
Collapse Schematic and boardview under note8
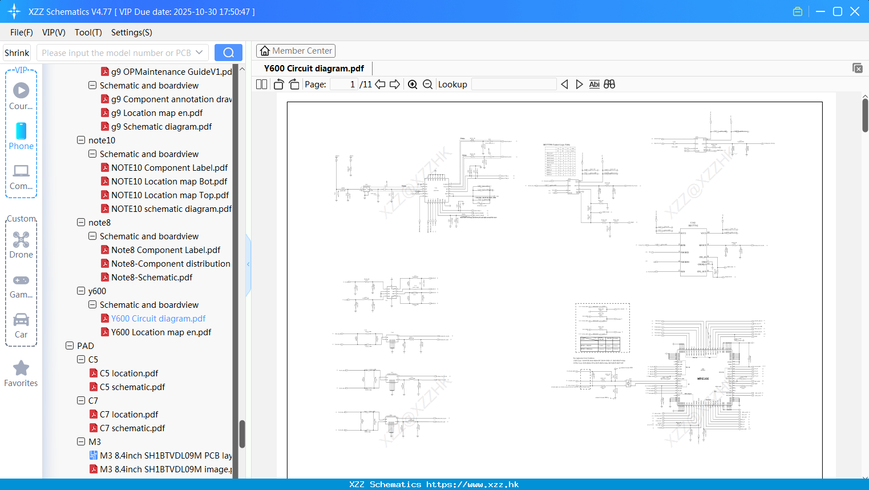(x=92, y=236)
